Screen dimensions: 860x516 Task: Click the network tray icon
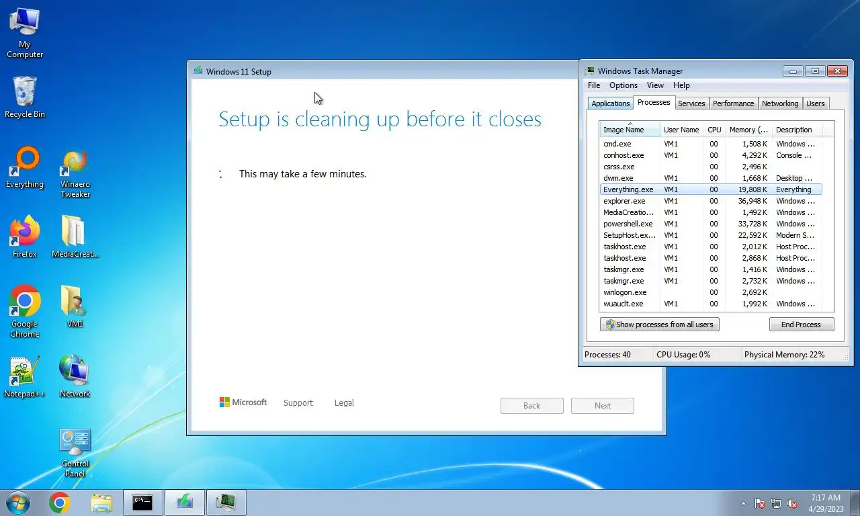(x=776, y=503)
